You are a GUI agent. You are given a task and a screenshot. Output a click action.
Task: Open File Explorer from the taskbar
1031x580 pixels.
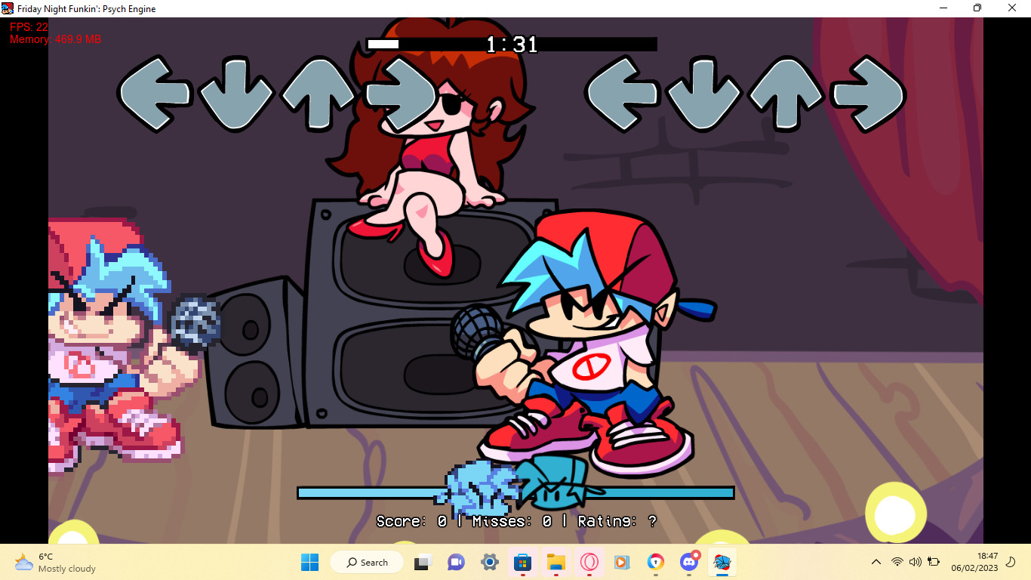tap(556, 562)
